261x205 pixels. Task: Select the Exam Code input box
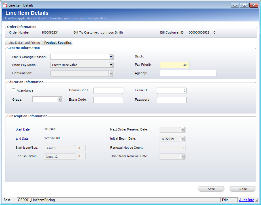pos(108,100)
